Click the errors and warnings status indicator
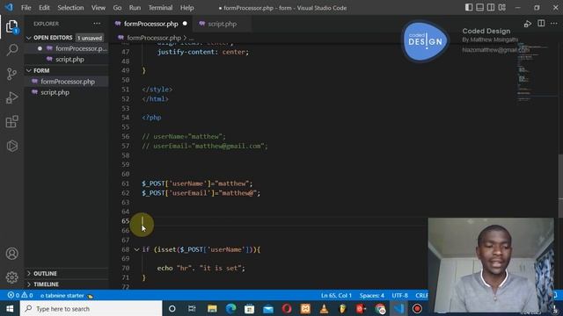This screenshot has height=316, width=563. 20,295
